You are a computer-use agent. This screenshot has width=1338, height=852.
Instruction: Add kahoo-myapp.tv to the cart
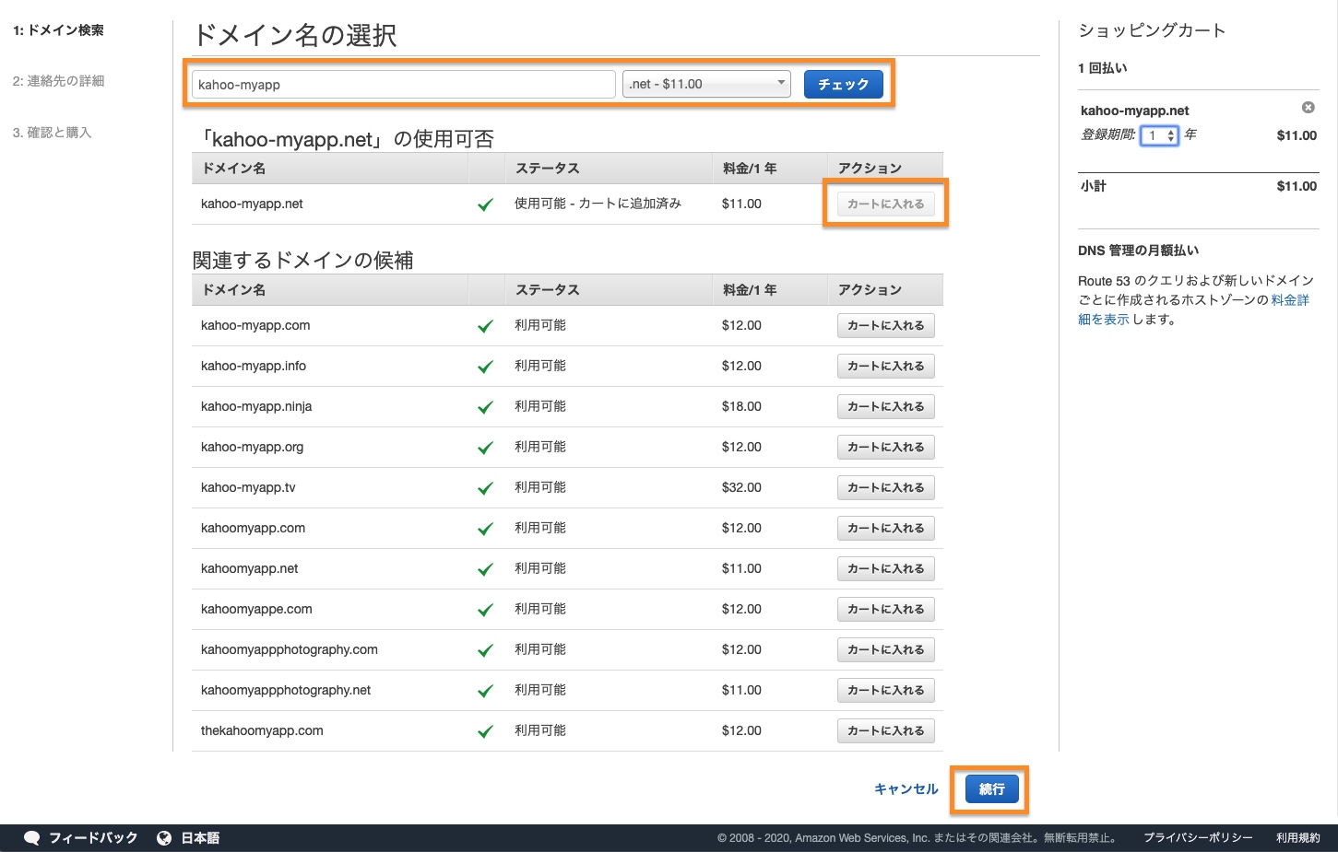pos(885,488)
